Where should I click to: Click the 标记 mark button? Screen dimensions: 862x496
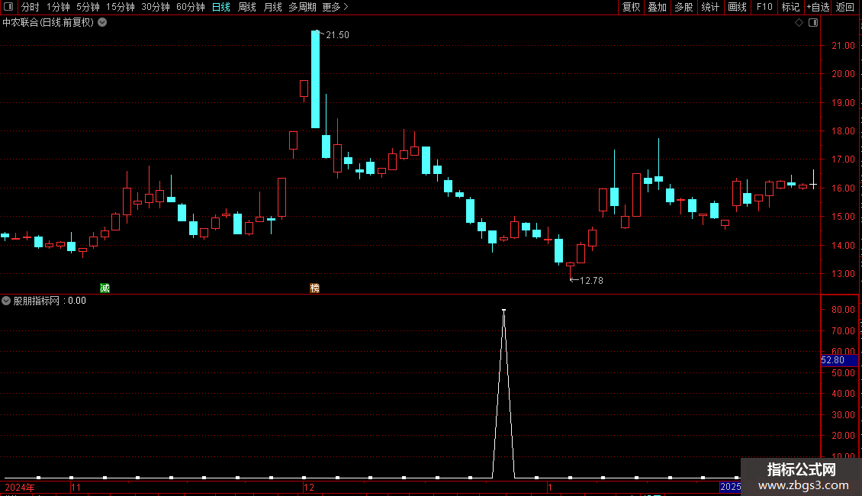pos(790,7)
